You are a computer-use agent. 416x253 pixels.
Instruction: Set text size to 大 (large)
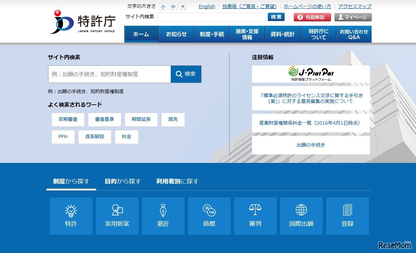[183, 6]
